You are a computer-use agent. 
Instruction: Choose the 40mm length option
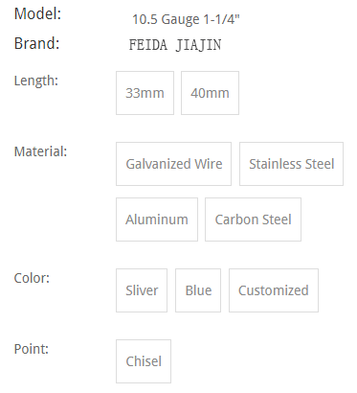[210, 93]
